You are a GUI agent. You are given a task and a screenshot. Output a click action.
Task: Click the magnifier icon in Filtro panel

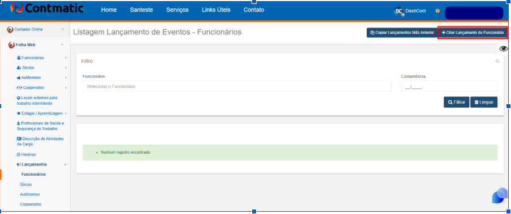(x=497, y=61)
